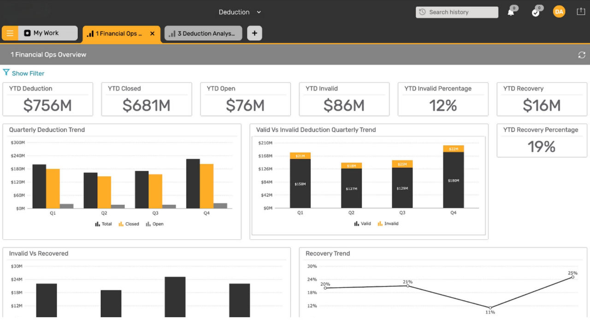Refresh the Financial Ops Overview dashboard
590x331 pixels.
tap(581, 55)
